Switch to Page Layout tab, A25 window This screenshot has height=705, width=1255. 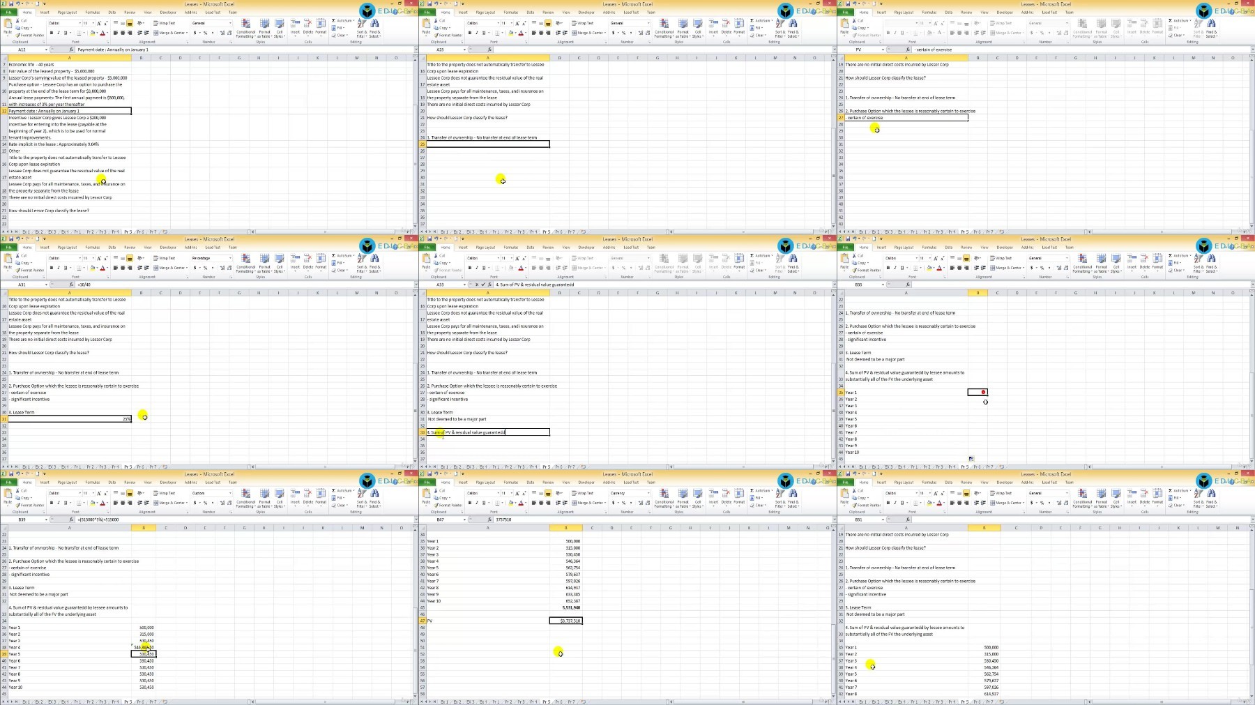(485, 12)
